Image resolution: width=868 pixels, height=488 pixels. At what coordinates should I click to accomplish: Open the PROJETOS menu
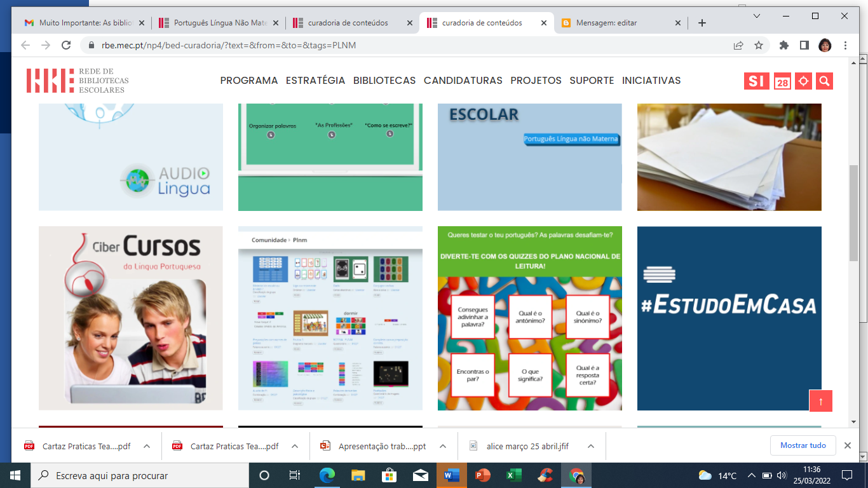coord(536,81)
